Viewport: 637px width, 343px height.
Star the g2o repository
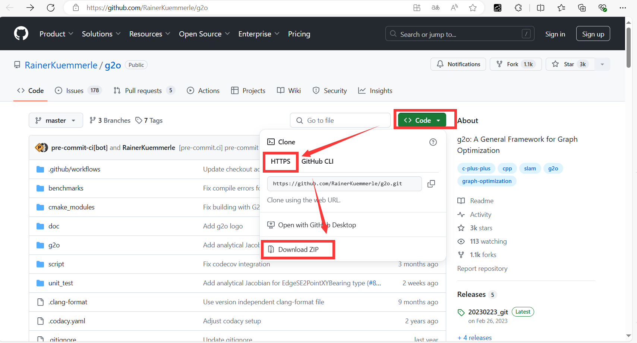click(570, 64)
